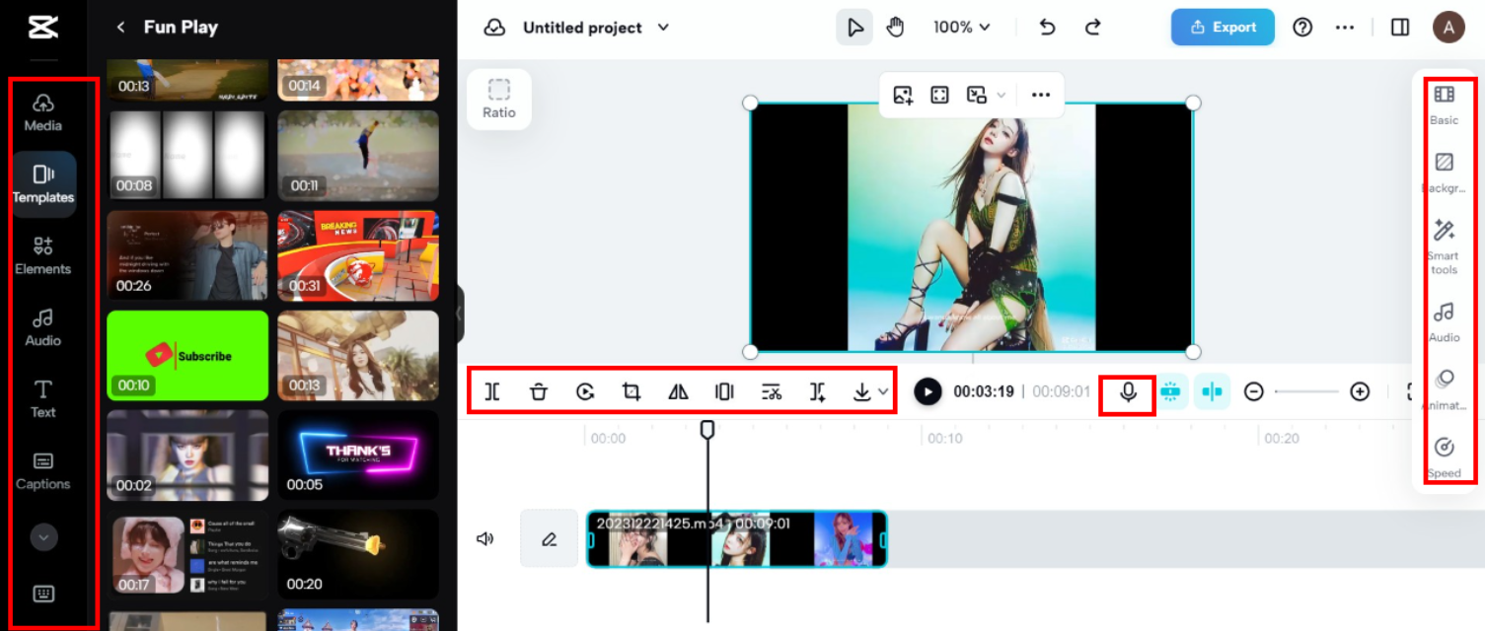Open keyboard shortcuts icon
This screenshot has width=1486, height=631.
tap(43, 594)
